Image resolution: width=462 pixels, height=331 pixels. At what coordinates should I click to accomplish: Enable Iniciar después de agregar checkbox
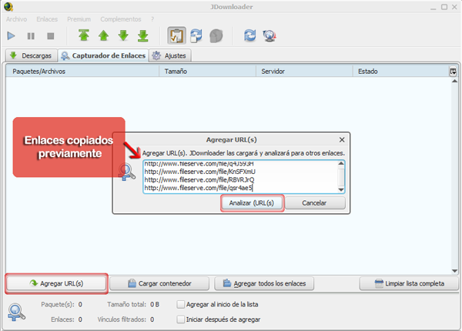(x=181, y=319)
